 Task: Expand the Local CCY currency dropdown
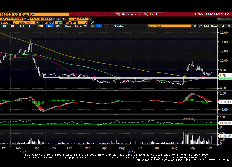point(90,19)
